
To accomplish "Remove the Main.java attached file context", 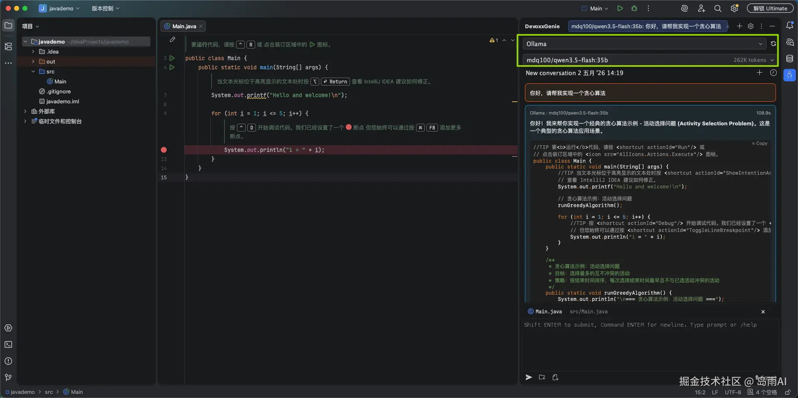I will pyautogui.click(x=763, y=312).
